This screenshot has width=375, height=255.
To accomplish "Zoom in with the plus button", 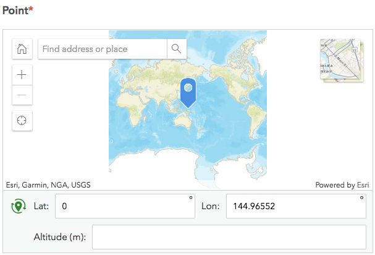I will coord(22,75).
